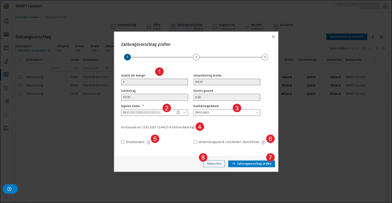
Task: Open the bottom modules sidebar icon
Action: pyautogui.click(x=6, y=128)
